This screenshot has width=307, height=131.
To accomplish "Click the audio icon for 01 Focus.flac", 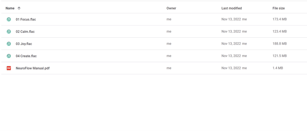I will point(9,19).
